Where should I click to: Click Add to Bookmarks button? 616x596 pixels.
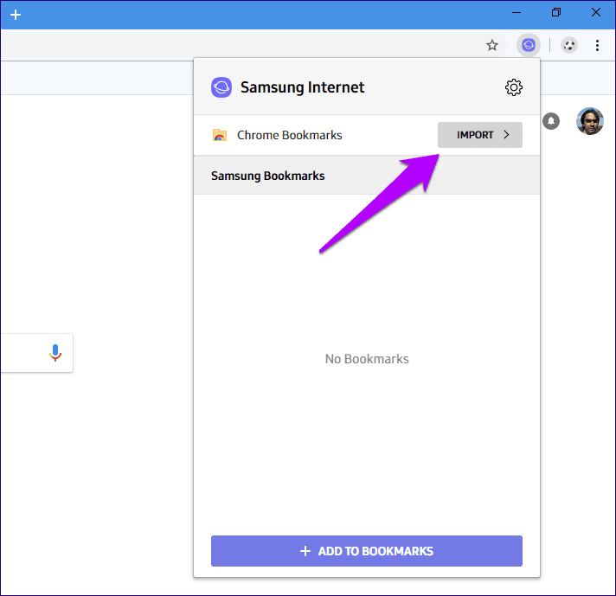coord(367,551)
